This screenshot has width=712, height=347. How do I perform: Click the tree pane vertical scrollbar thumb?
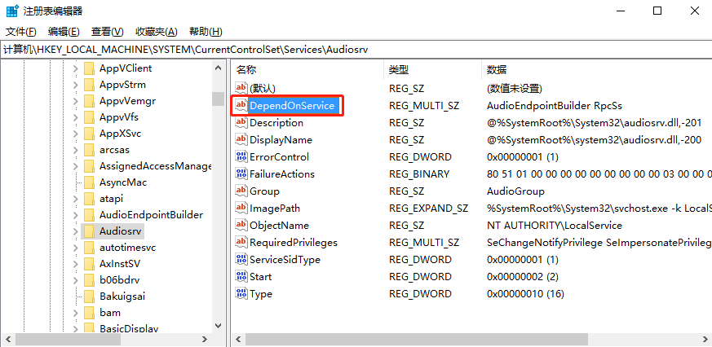[218, 99]
